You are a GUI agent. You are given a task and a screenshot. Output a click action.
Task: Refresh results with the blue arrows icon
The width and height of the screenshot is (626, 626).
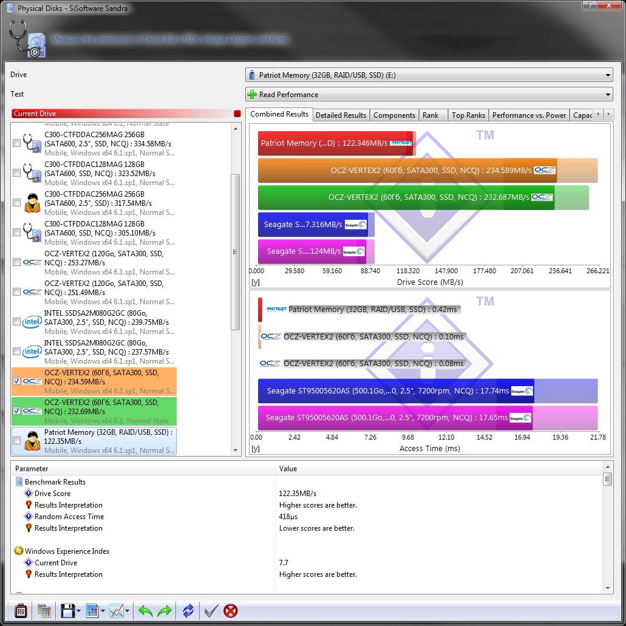[188, 611]
